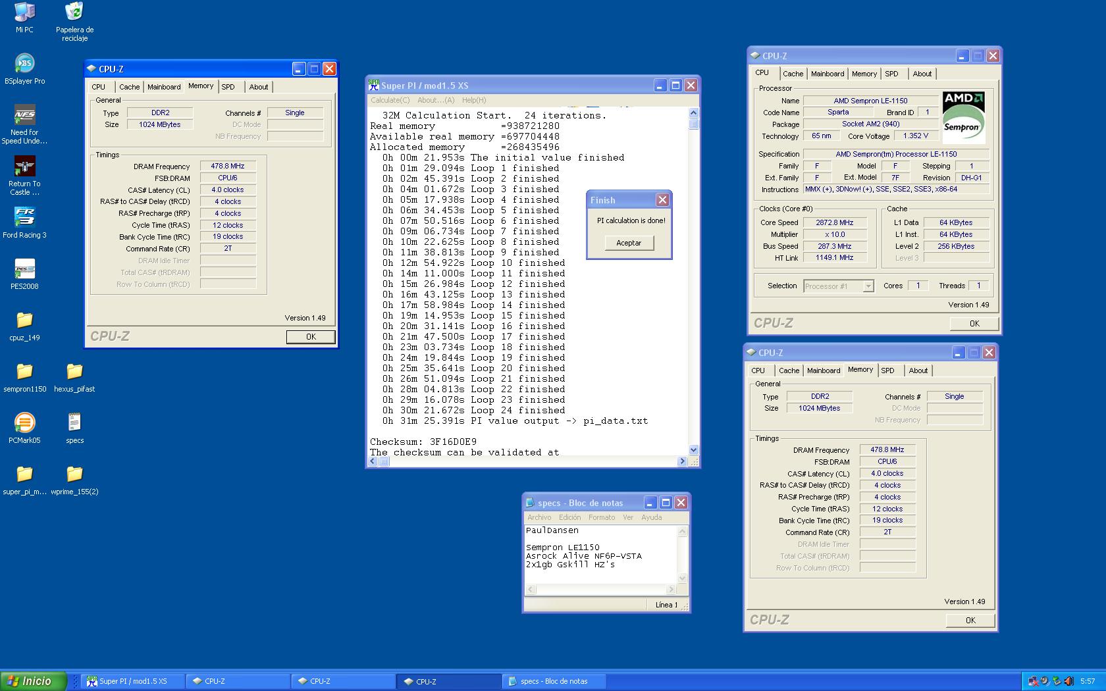The image size is (1106, 691).
Task: Open Papelera de reciclaje icon
Action: tap(74, 22)
